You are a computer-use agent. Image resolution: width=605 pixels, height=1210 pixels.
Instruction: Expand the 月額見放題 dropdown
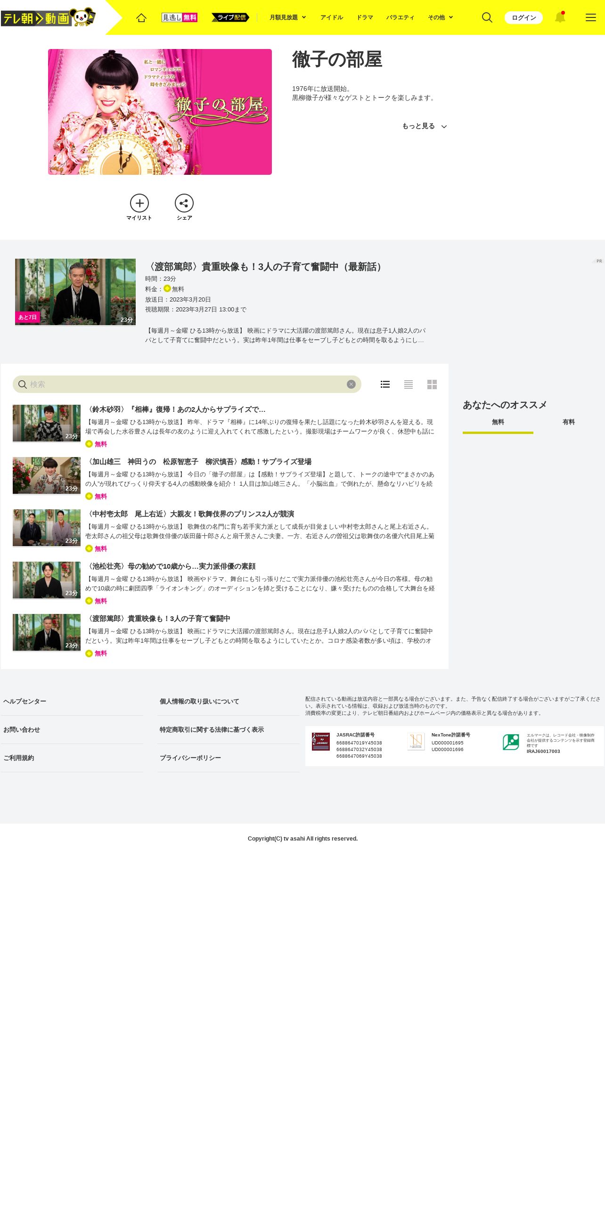pos(288,17)
